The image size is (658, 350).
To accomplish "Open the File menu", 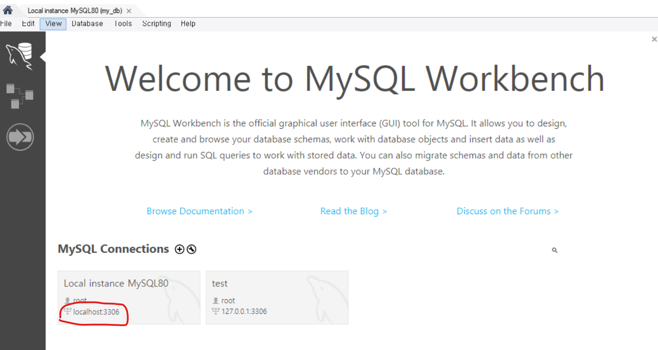I will pyautogui.click(x=6, y=24).
